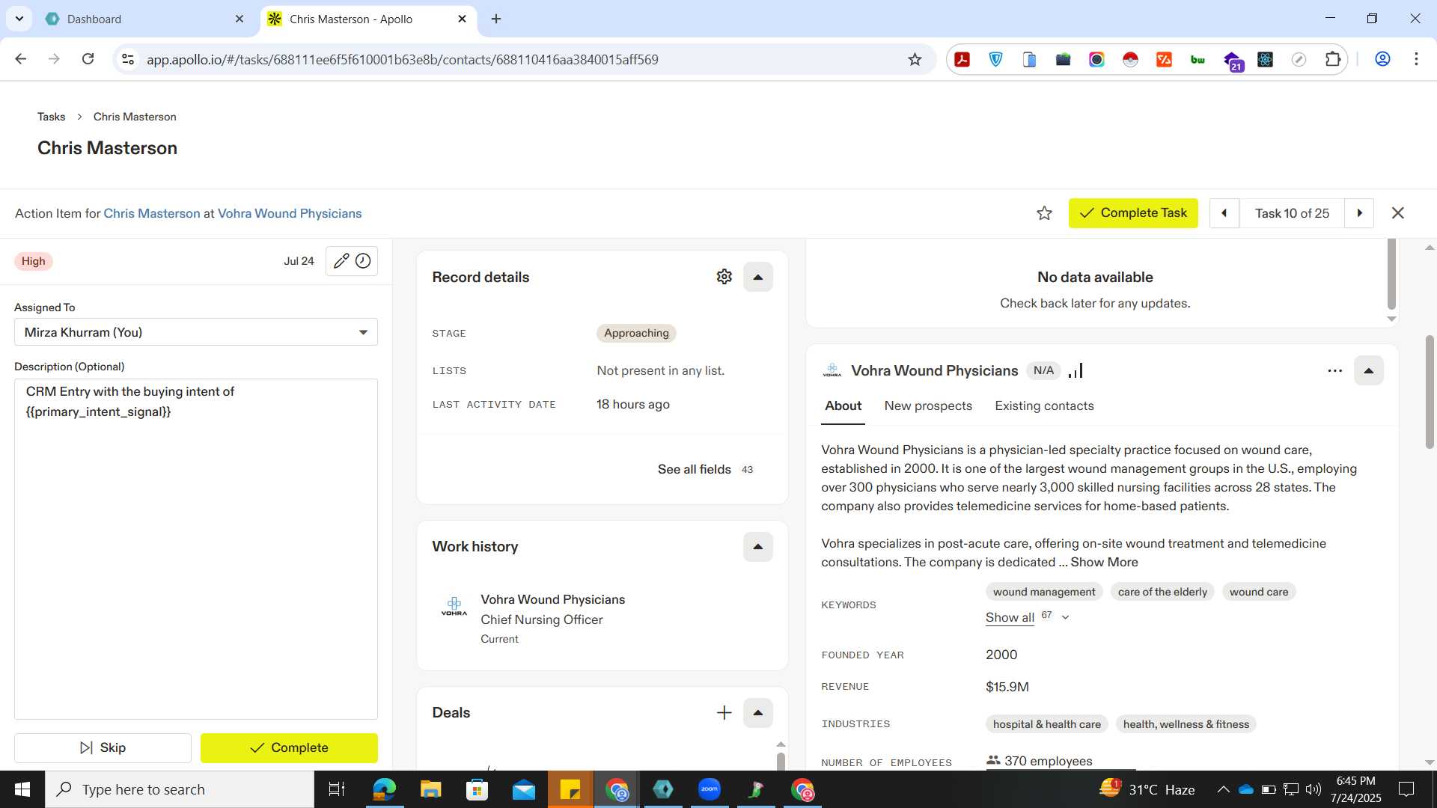Click the High priority badge

33,261
